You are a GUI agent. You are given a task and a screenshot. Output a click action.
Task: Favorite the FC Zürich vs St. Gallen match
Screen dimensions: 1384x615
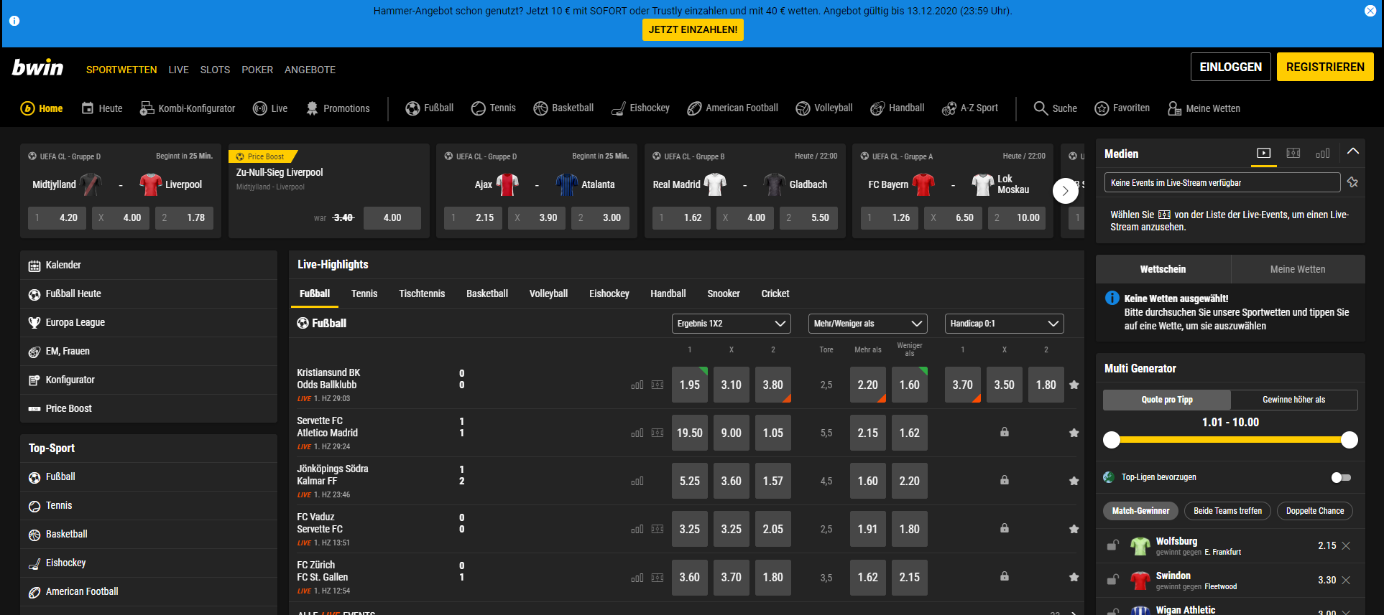coord(1074,577)
